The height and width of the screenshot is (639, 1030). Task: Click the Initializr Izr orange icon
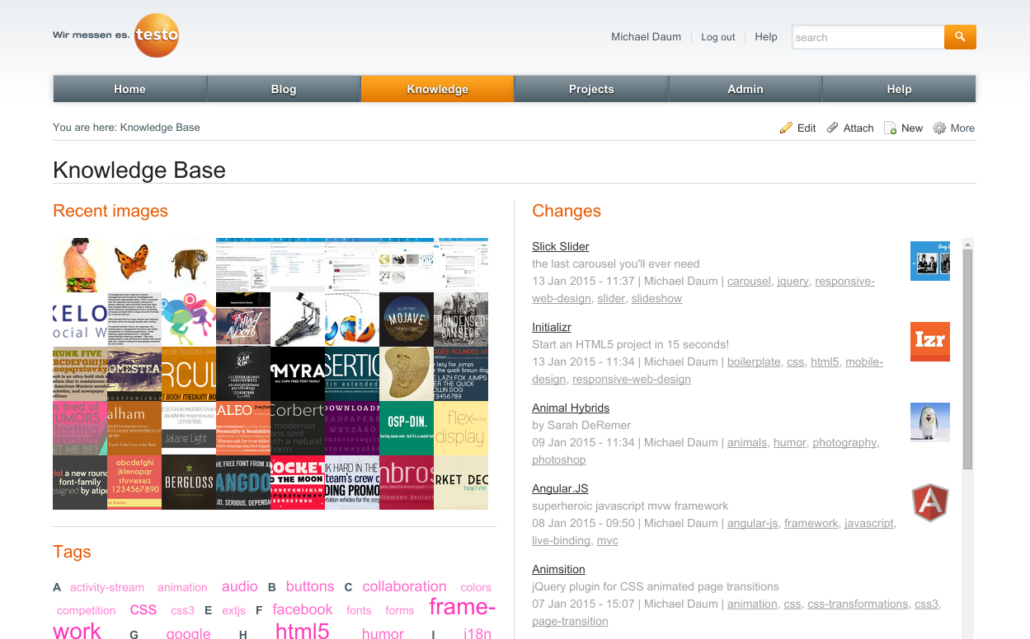click(930, 342)
